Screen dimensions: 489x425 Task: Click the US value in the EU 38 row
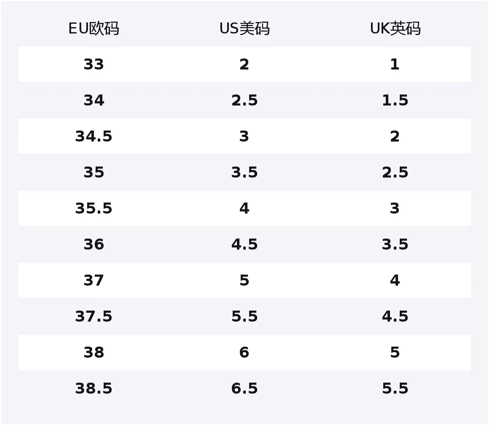click(x=244, y=353)
